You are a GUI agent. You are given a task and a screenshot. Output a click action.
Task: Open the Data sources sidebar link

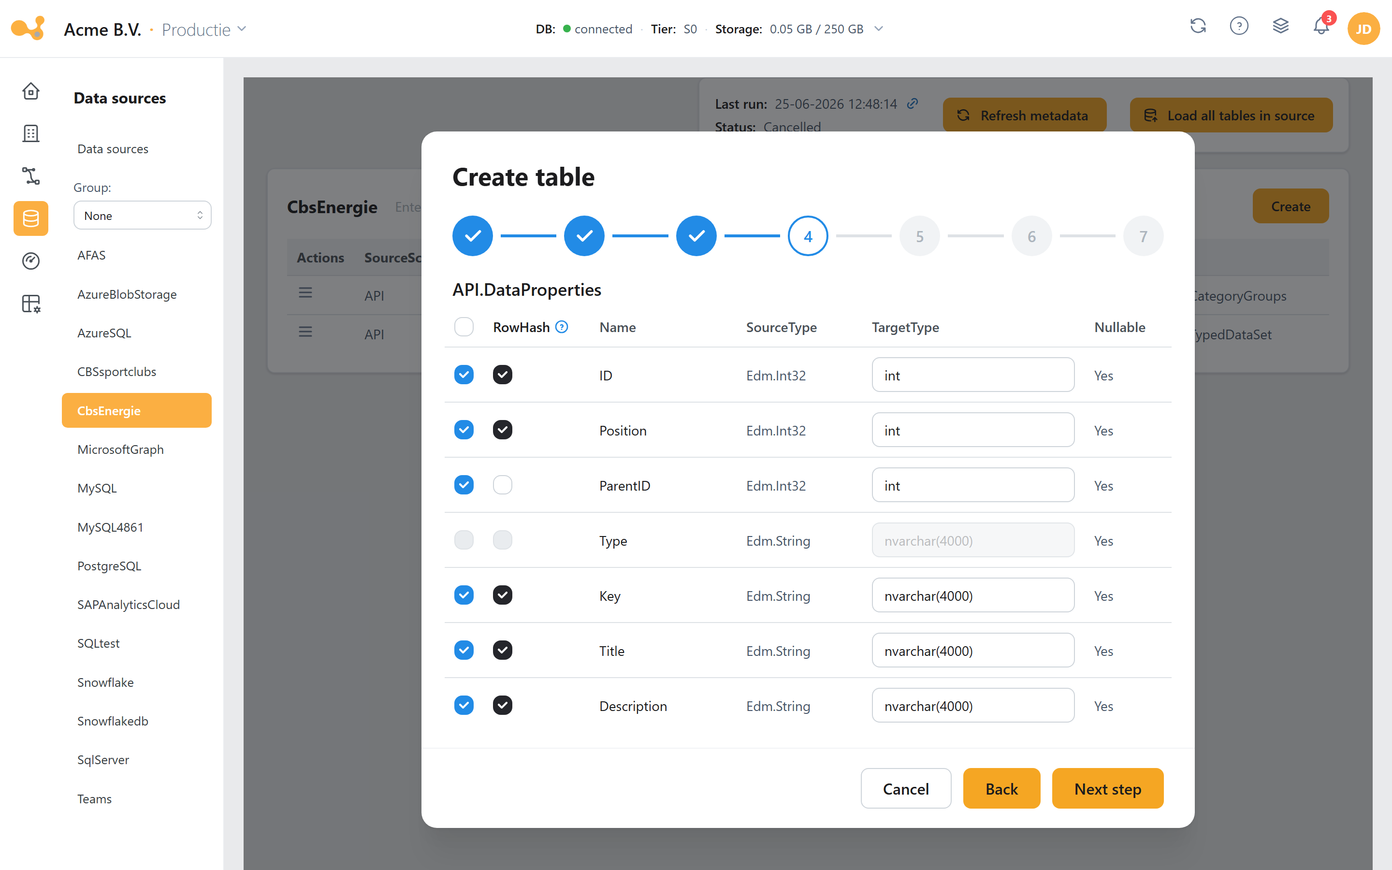[113, 149]
